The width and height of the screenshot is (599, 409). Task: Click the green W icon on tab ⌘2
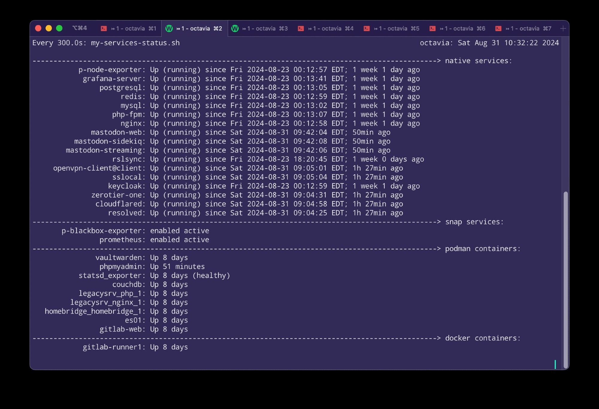coord(169,28)
